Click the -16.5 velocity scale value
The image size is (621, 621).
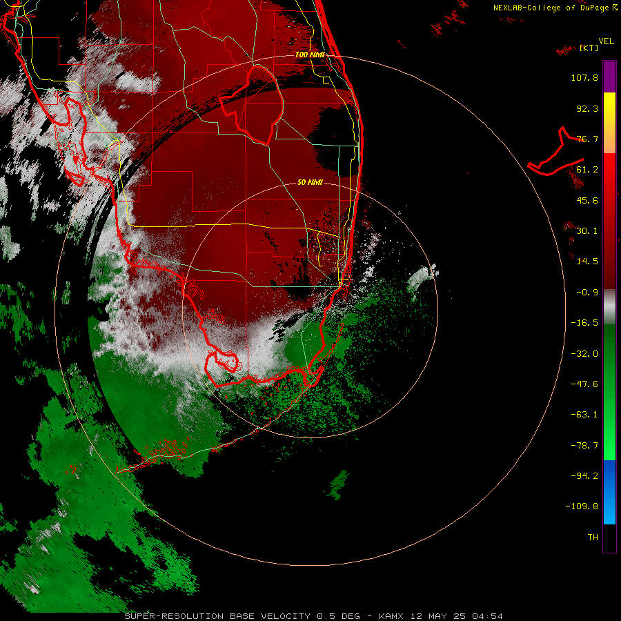click(x=584, y=323)
